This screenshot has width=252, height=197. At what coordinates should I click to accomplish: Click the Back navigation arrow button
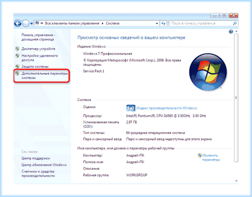(x=18, y=23)
